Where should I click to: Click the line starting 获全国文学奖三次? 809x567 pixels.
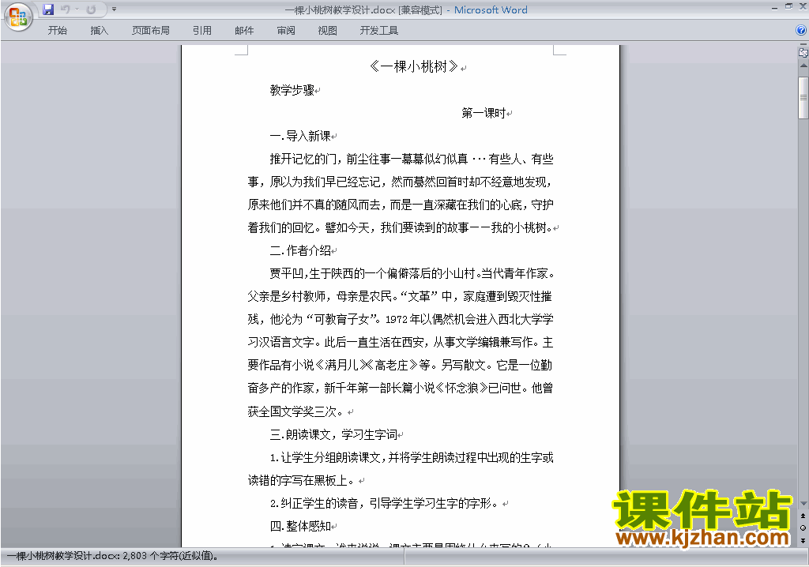click(x=295, y=411)
